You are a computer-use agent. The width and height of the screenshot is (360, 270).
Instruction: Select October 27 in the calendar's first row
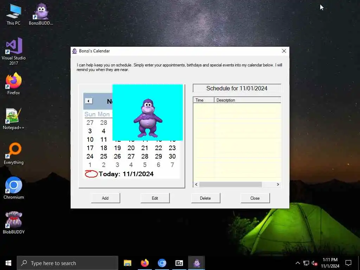pos(90,123)
